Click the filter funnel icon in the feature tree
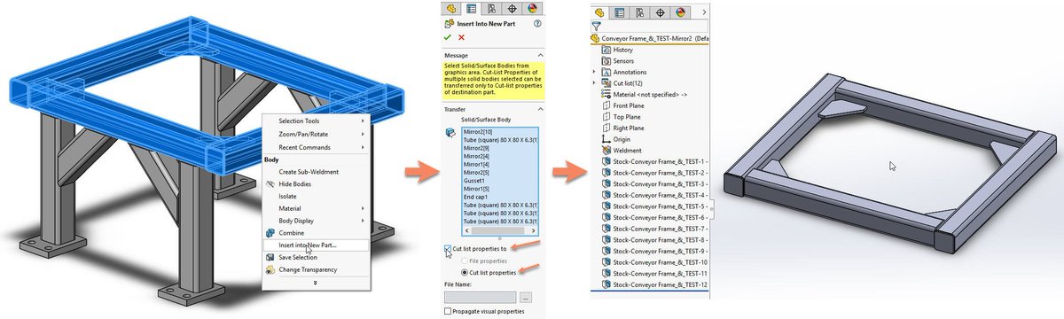This screenshot has height=319, width=1064. pos(596,27)
